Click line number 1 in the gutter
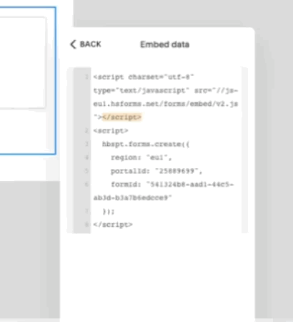 tap(86, 77)
